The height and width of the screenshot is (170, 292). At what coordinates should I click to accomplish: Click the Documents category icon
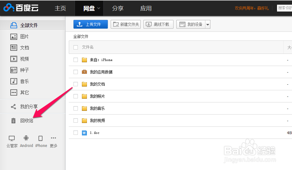point(13,48)
